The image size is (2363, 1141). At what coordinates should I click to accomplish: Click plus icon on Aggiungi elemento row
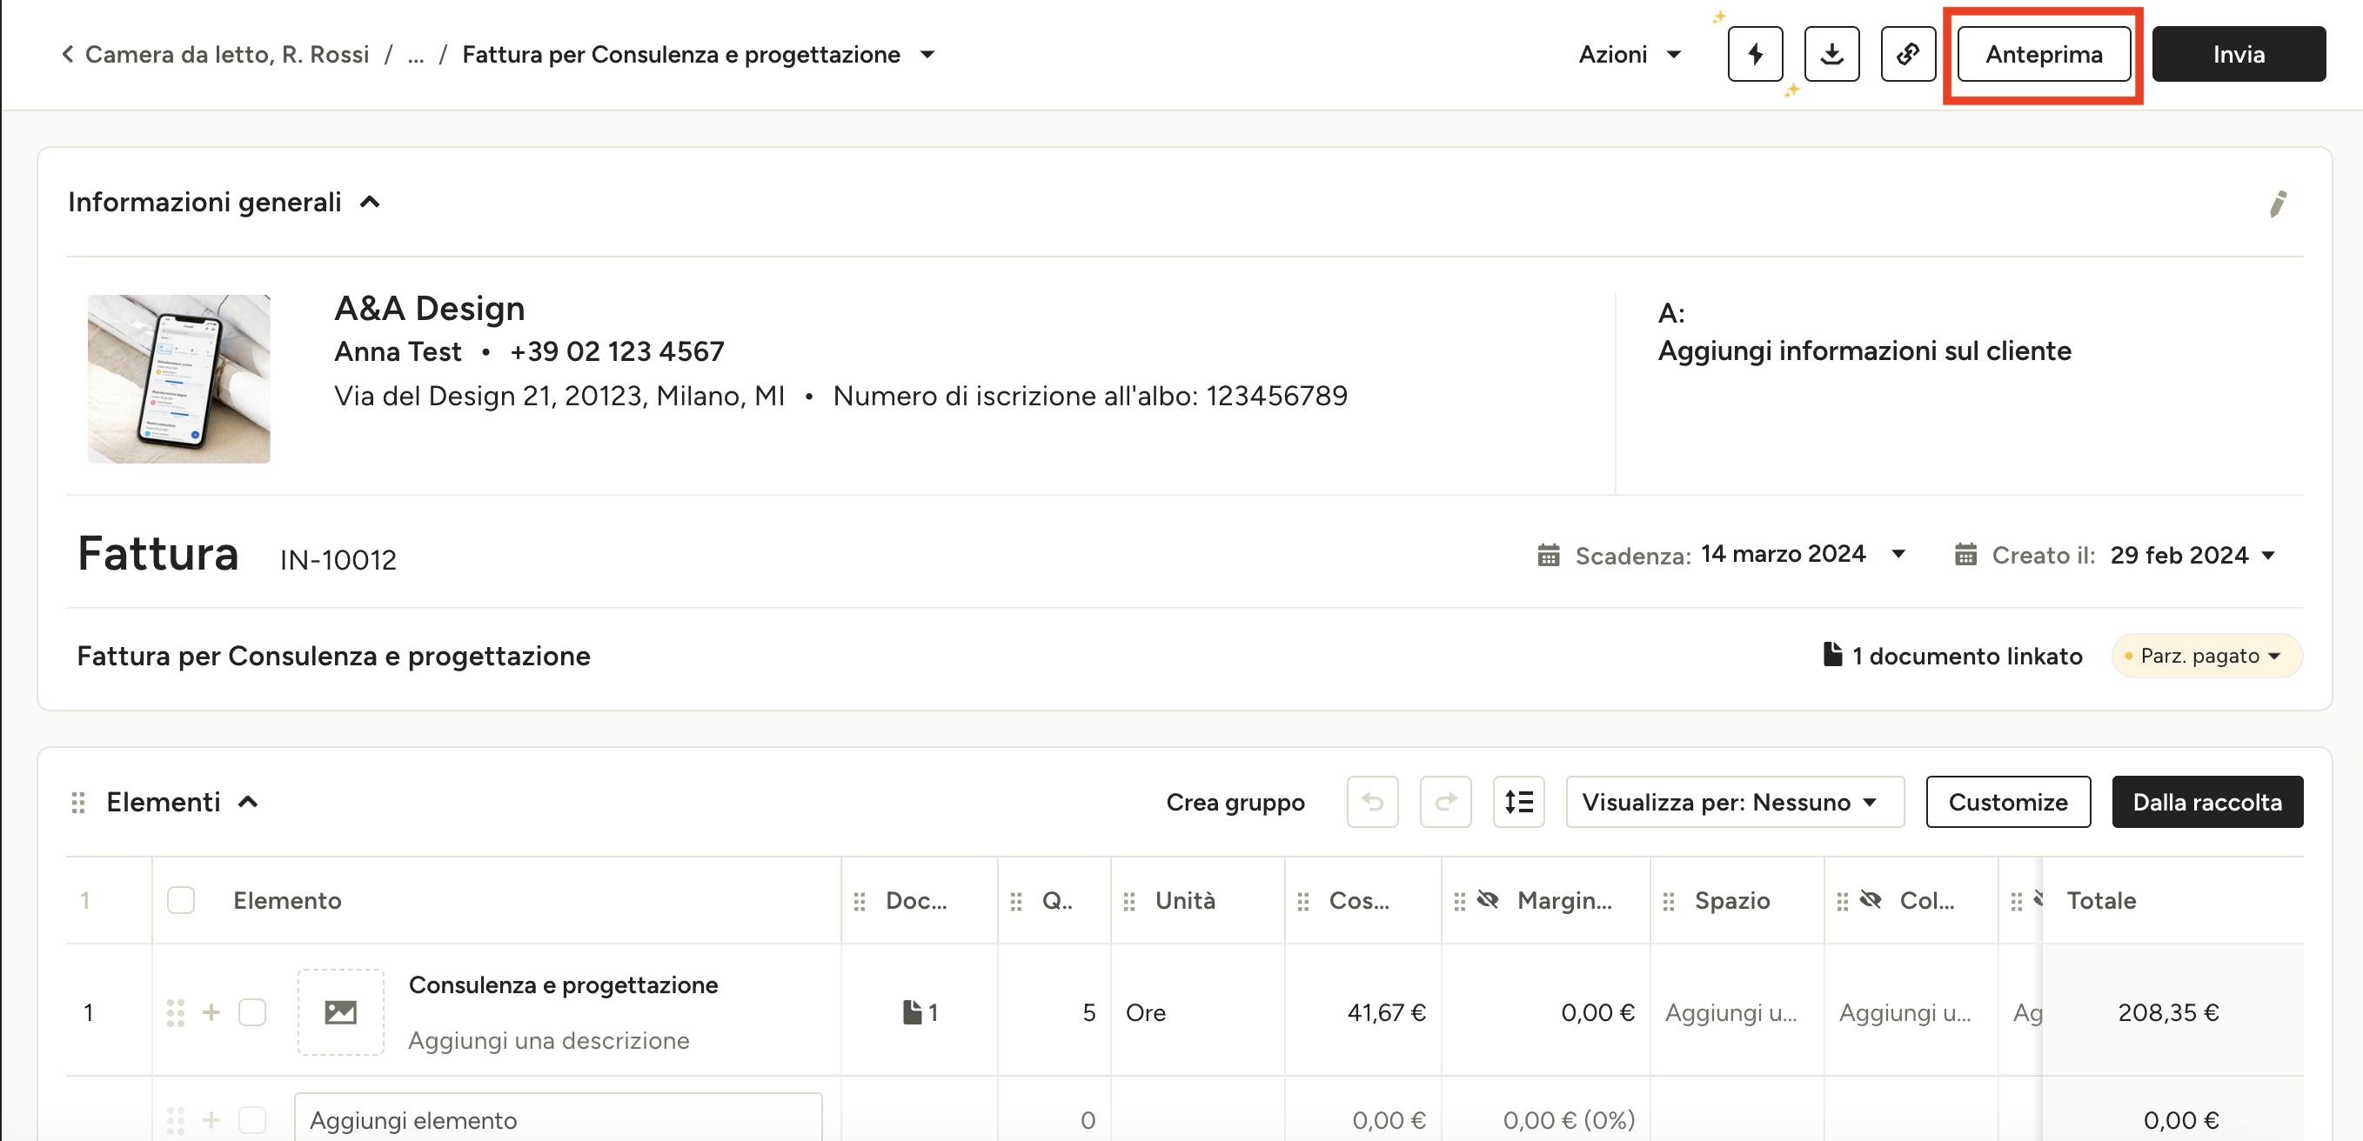click(211, 1120)
